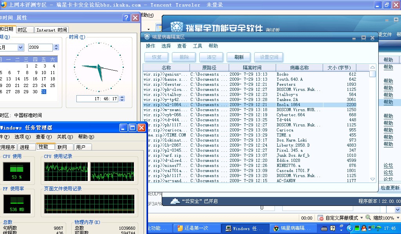Screen dimensions: 401x234
Task: Click the cloud security status icon
Action: tap(175, 201)
